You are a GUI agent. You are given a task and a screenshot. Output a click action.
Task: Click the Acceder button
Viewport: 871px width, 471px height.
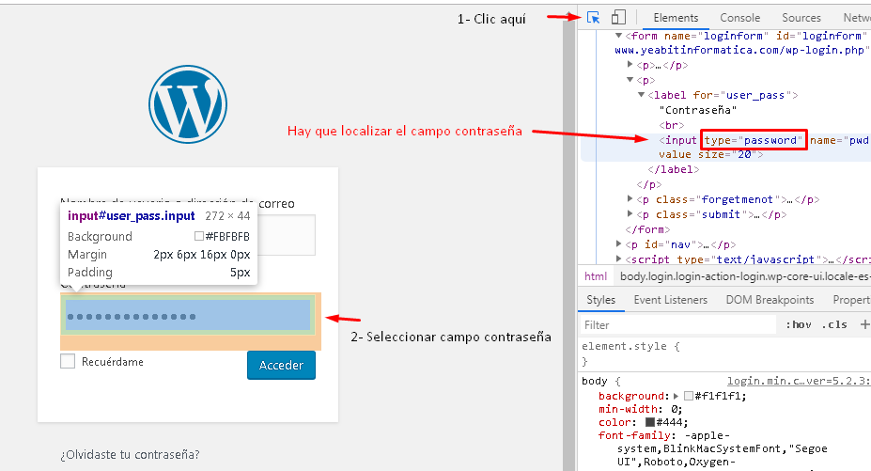[x=281, y=366]
